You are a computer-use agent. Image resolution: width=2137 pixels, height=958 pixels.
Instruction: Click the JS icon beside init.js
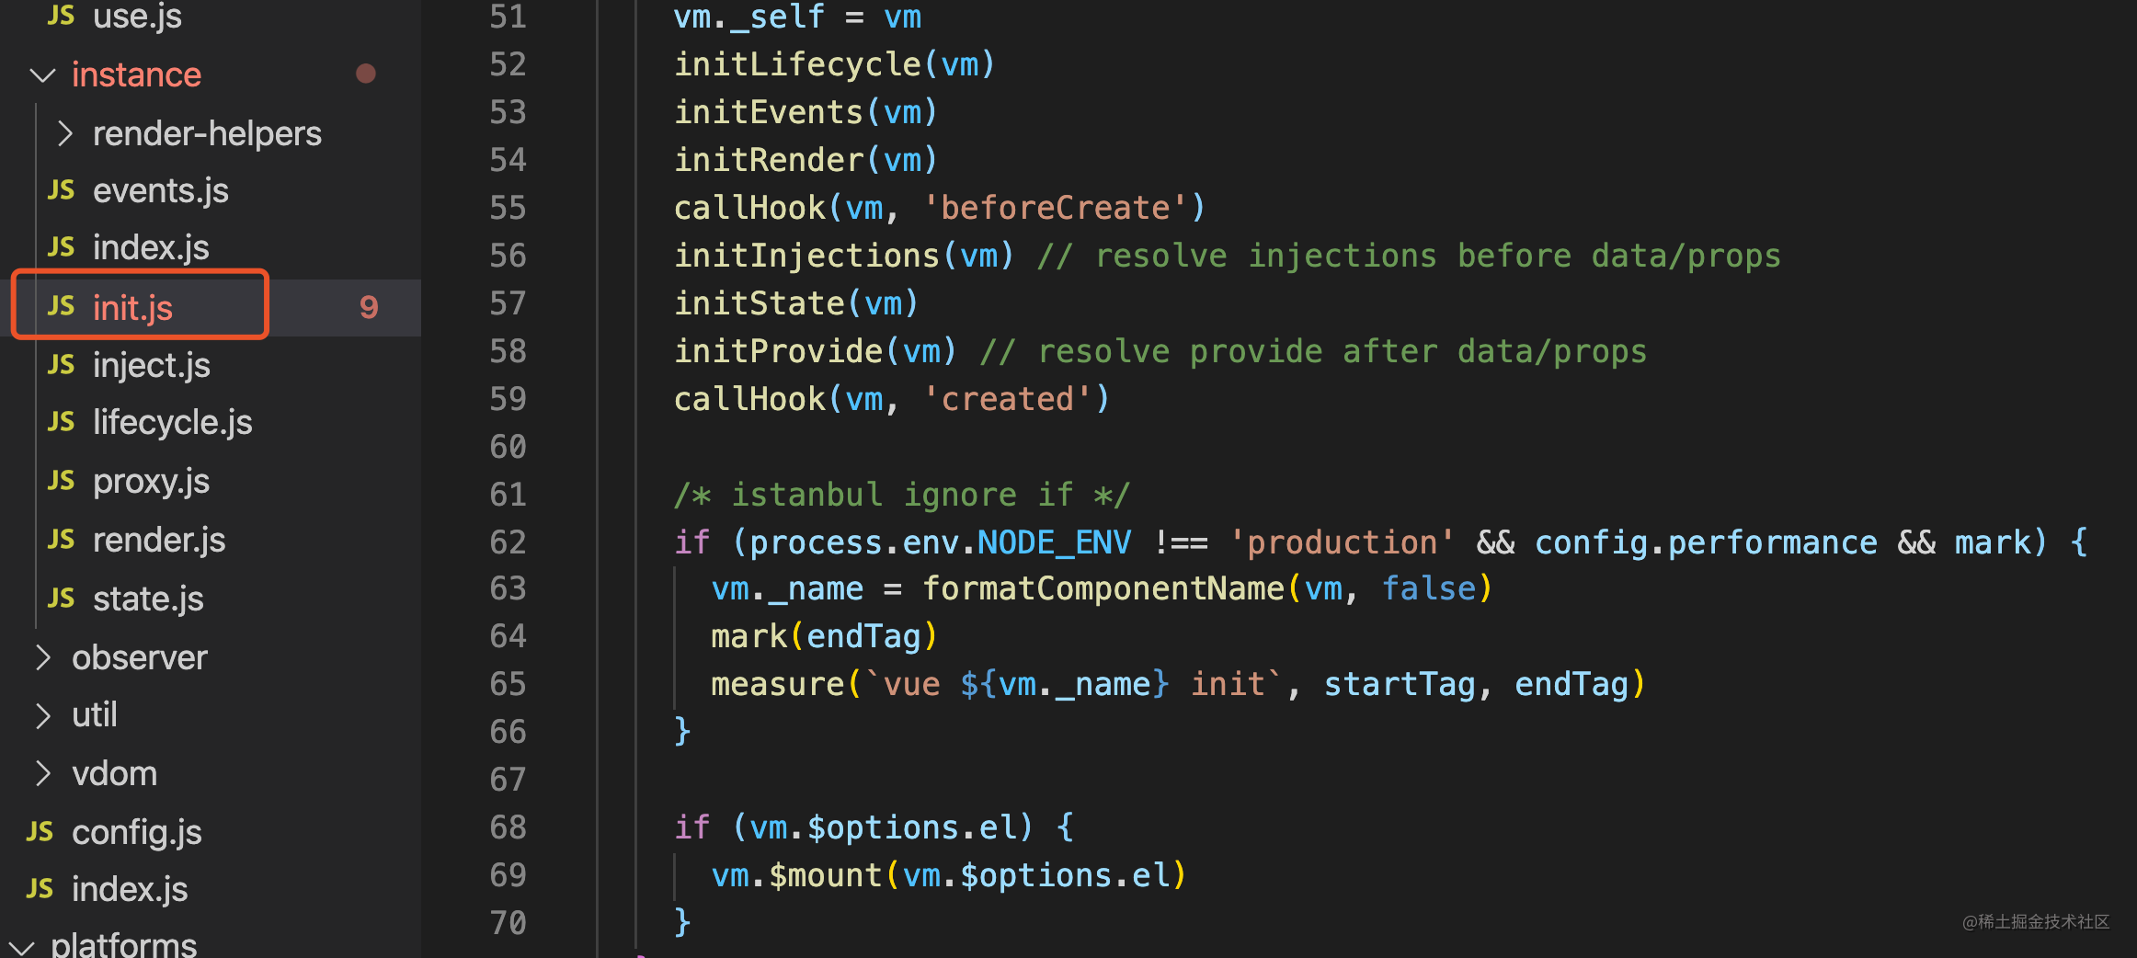(61, 306)
